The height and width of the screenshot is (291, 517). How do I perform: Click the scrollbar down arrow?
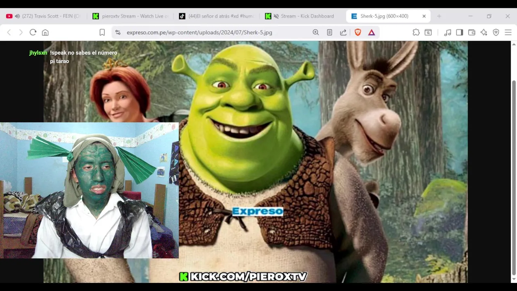tap(514, 279)
